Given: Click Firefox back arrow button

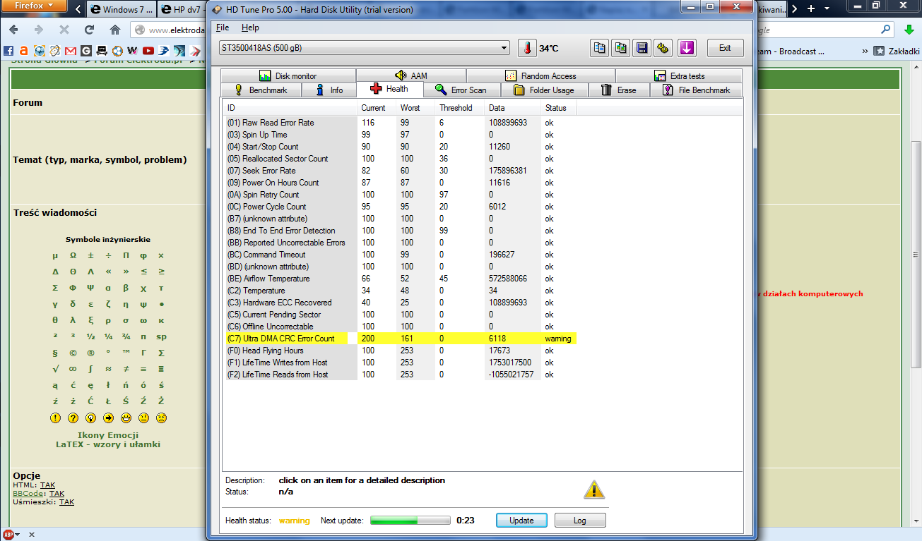Looking at the screenshot, I should (x=13, y=30).
